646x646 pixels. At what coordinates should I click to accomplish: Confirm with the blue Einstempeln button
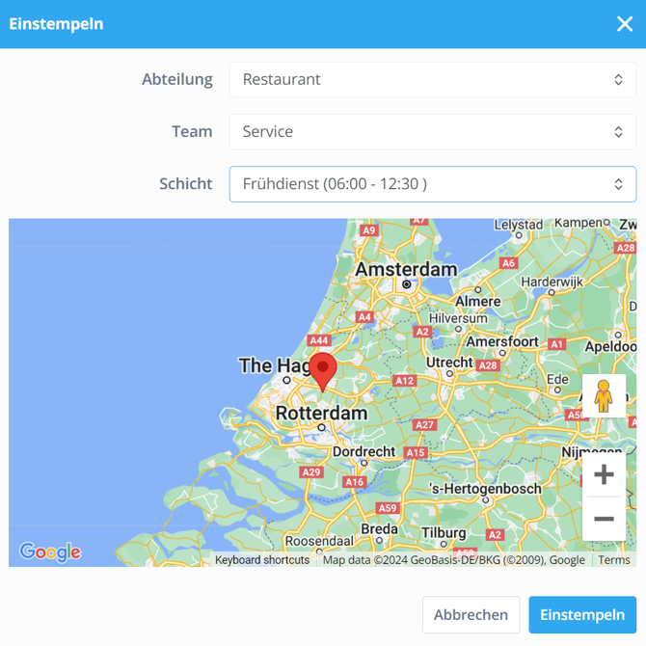coord(582,615)
